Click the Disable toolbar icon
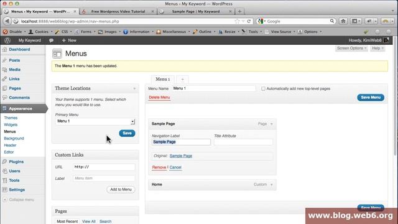Viewport: 398px width, 224px height. (6, 32)
